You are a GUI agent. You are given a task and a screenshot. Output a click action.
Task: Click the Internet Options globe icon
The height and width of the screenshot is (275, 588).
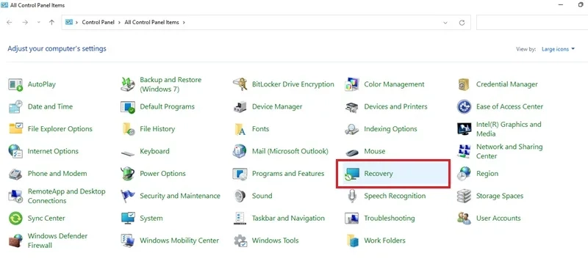click(15, 151)
